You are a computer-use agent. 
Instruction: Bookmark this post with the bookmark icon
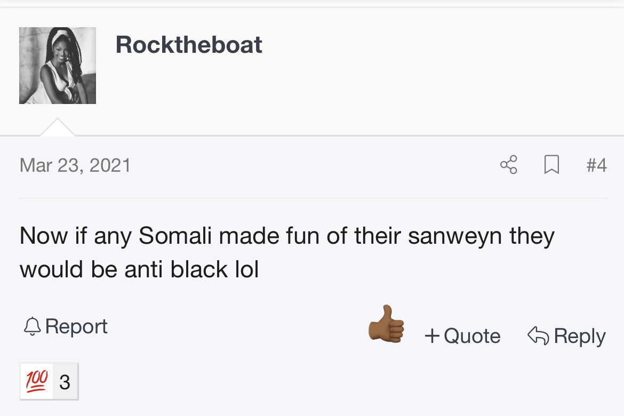coord(551,165)
